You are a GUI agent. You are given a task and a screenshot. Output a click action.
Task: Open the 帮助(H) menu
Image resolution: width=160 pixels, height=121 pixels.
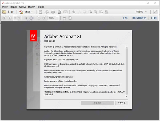(41, 7)
